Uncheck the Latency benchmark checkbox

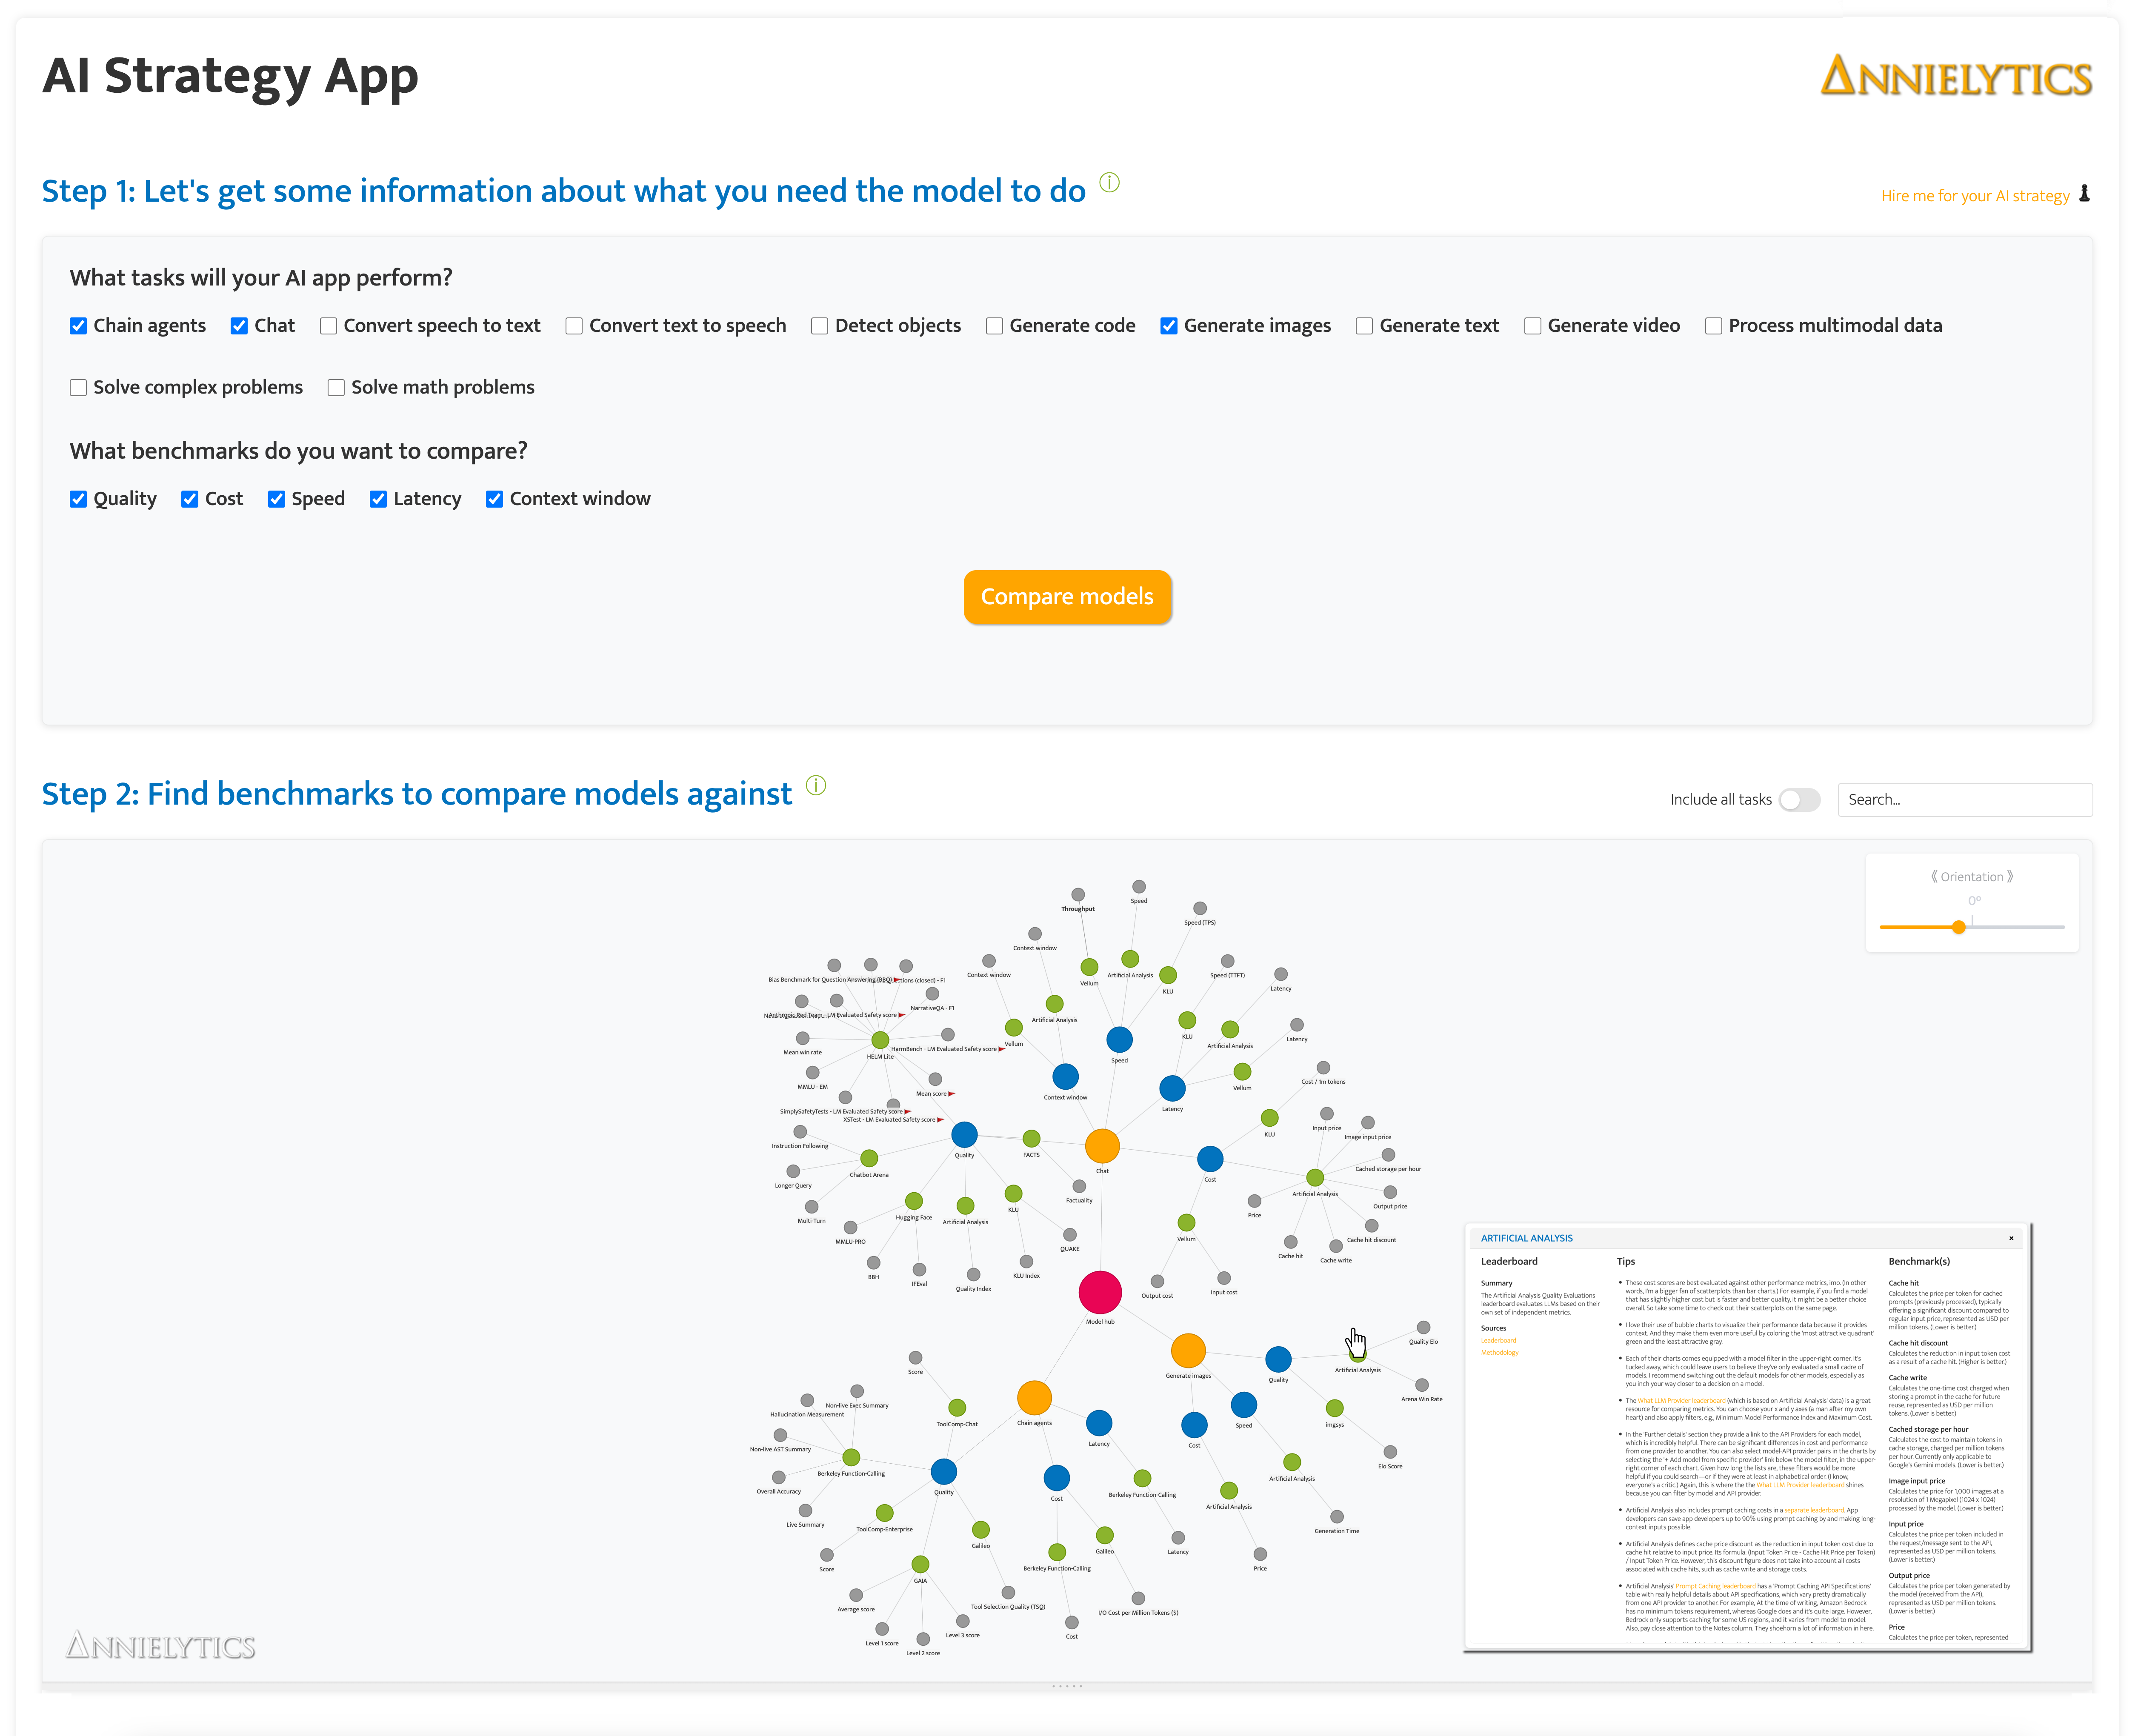[x=378, y=499]
